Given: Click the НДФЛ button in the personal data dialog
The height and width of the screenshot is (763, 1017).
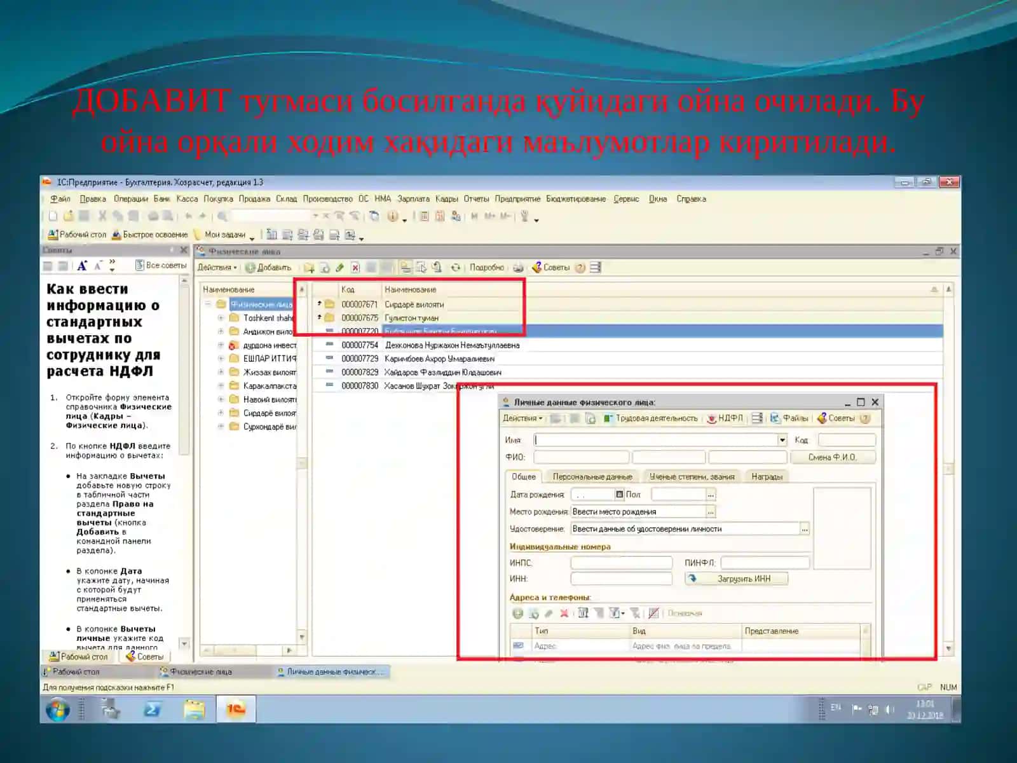Looking at the screenshot, I should (x=725, y=418).
